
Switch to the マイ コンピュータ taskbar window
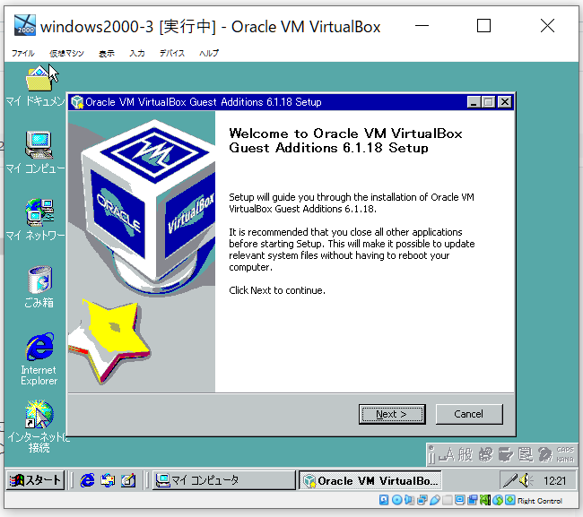(224, 480)
